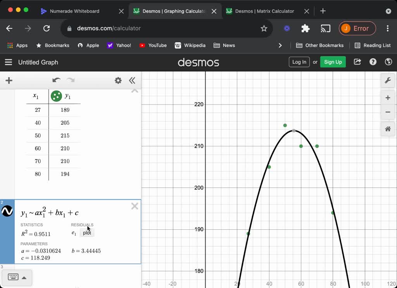Zoom in on the graph
Image resolution: width=397 pixels, height=288 pixels.
[388, 98]
